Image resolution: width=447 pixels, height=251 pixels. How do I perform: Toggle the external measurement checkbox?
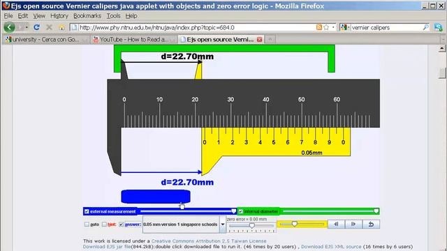point(87,211)
